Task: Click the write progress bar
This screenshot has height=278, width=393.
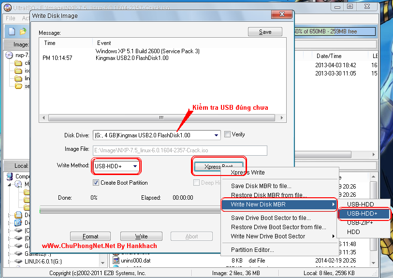Action: (x=131, y=209)
